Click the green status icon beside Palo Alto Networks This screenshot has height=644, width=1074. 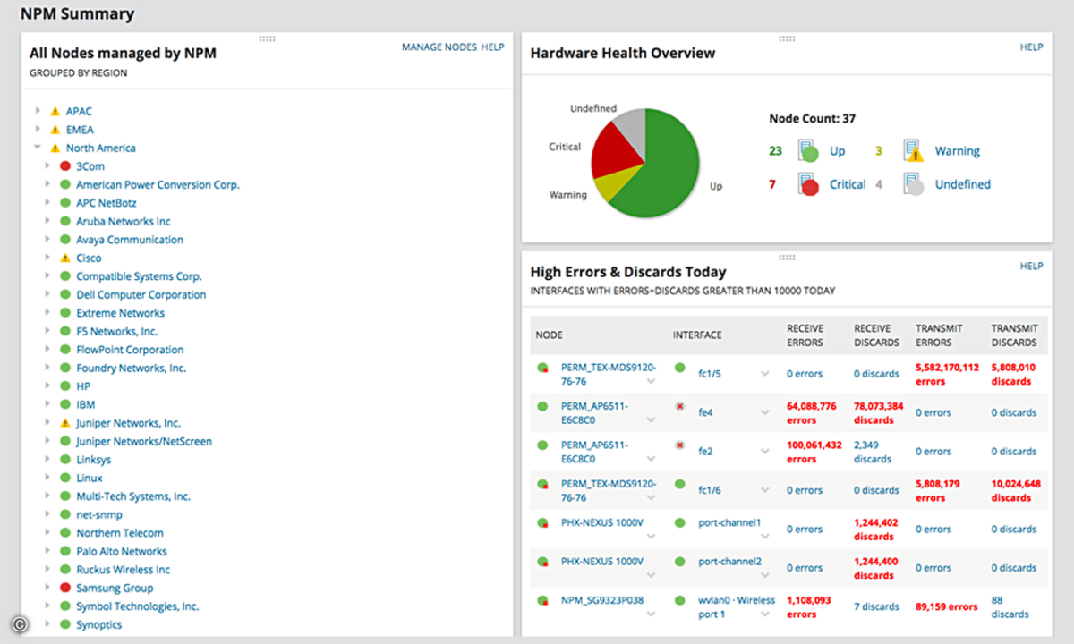pyautogui.click(x=64, y=551)
